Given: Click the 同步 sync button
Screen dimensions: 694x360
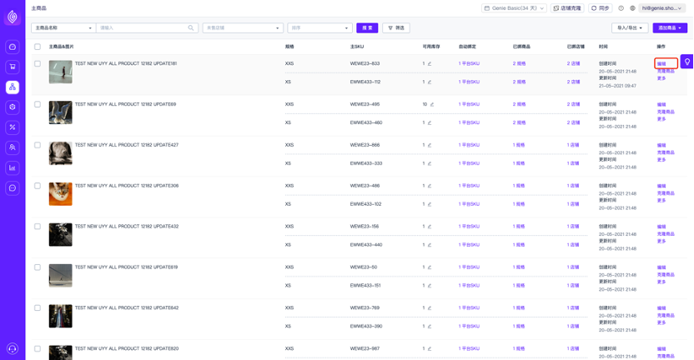Looking at the screenshot, I should click(x=601, y=8).
